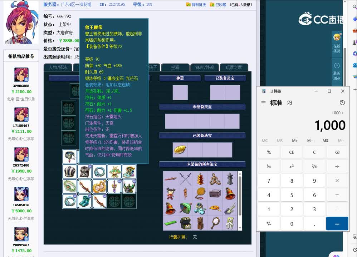Select the golden pearl necklace equipment icon
This screenshot has width=357, height=257.
pos(99,186)
